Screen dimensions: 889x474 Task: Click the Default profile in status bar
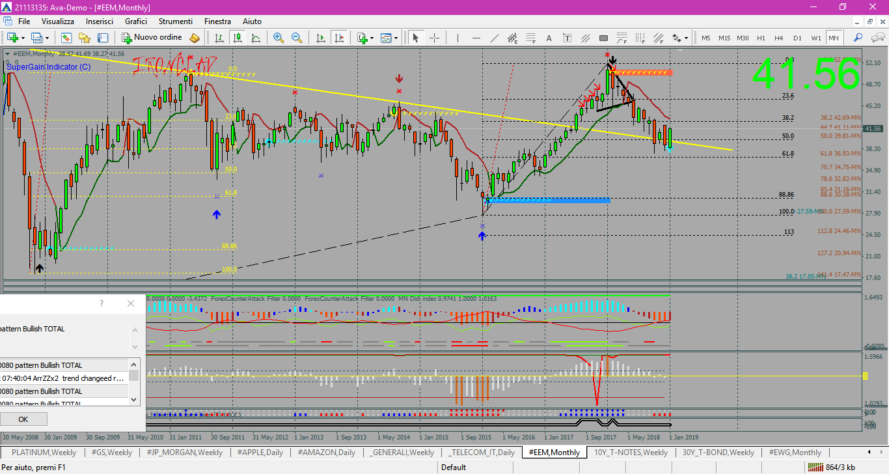point(454,467)
